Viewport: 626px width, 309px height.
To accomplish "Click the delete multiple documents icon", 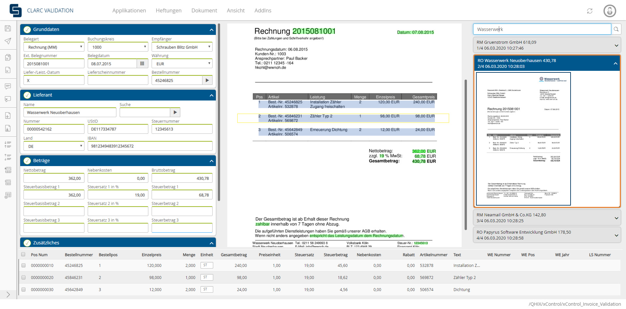I will pyautogui.click(x=8, y=57).
